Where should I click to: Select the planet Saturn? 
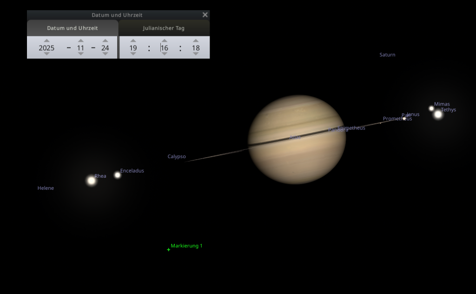pyautogui.click(x=297, y=140)
